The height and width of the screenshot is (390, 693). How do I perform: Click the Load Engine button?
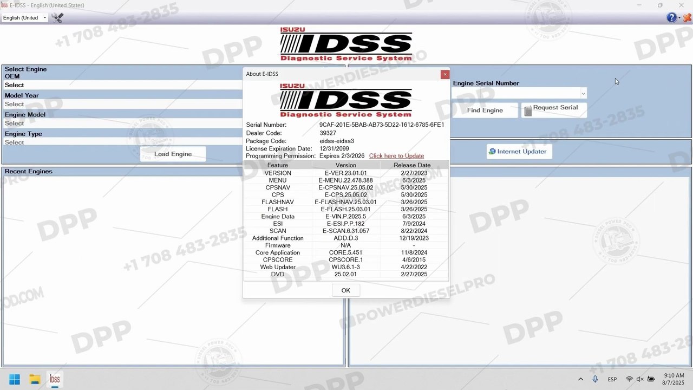[173, 154]
